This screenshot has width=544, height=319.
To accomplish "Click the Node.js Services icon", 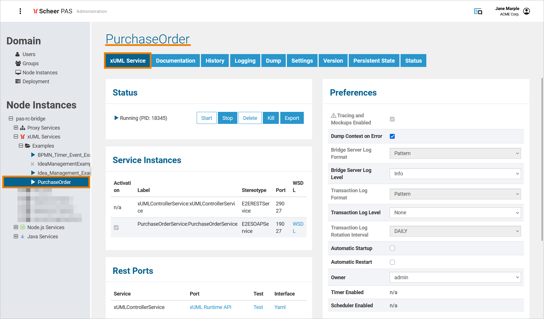I will (23, 227).
